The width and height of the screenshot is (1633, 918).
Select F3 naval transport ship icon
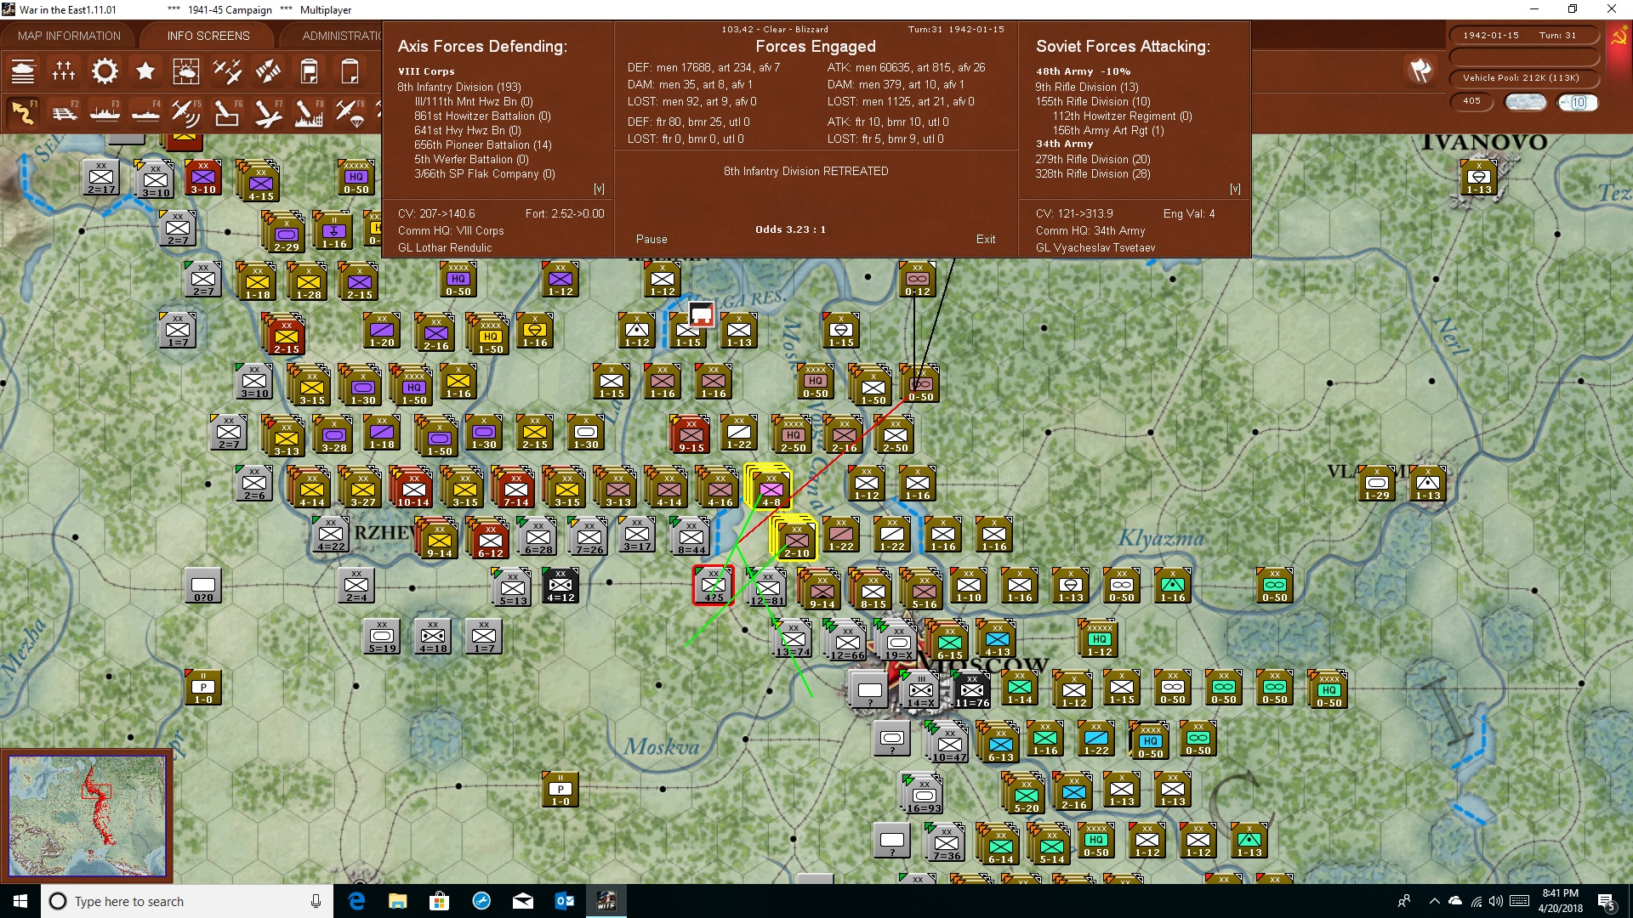[105, 112]
